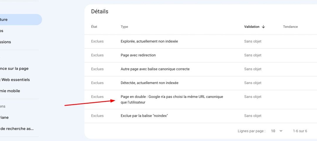Select the highlighted sidebar item ending in 'ture'
Viewport: 317px width, 141px height.
(x=21, y=20)
